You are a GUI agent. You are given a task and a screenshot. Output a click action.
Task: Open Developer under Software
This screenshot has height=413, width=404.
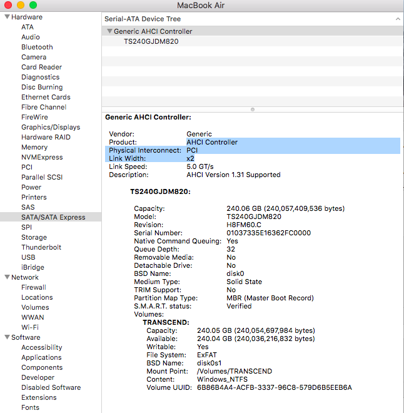pyautogui.click(x=38, y=377)
